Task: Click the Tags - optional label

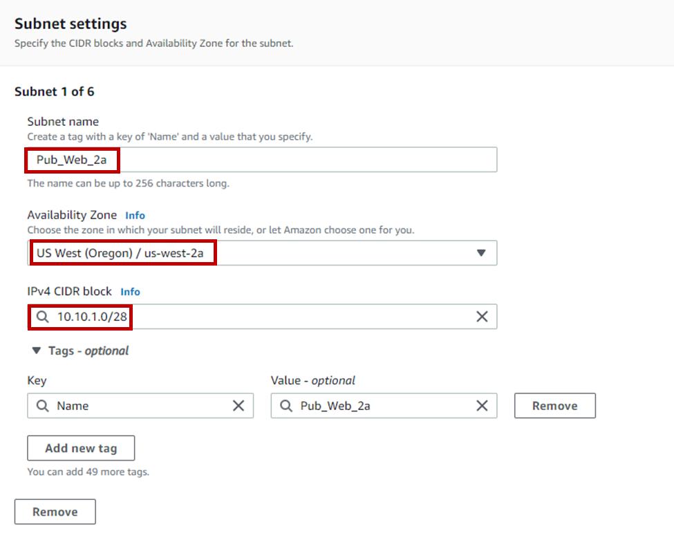Action: pyautogui.click(x=88, y=351)
